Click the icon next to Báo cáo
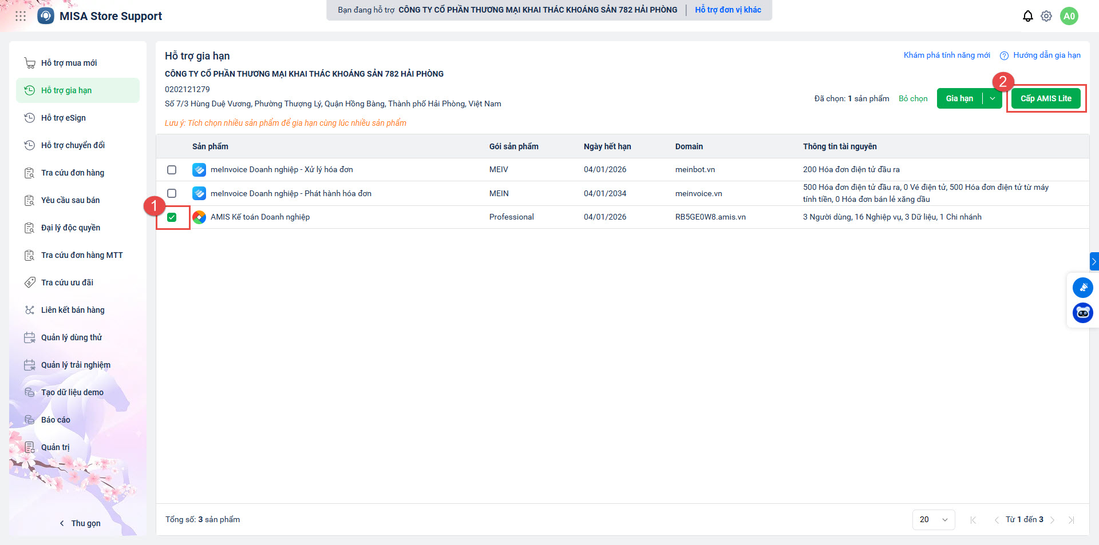This screenshot has height=545, width=1099. pyautogui.click(x=30, y=420)
